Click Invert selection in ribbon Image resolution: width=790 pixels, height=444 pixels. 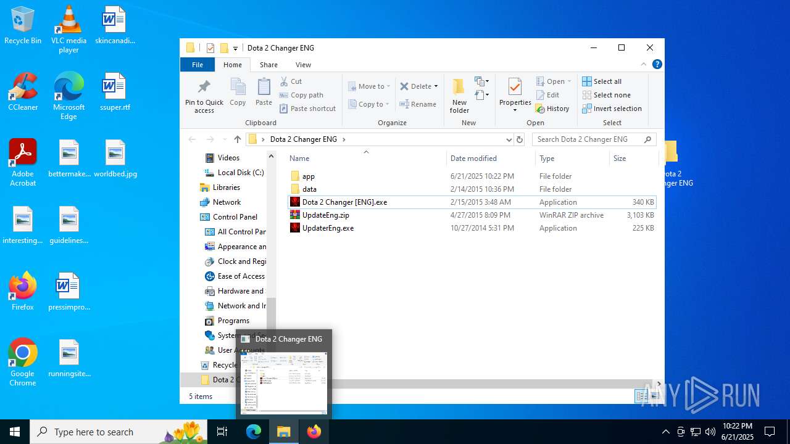pos(612,109)
